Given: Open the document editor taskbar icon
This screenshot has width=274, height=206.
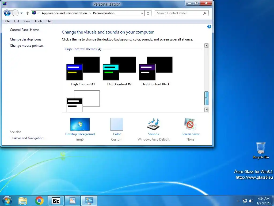Looking at the screenshot, I should [72, 201].
